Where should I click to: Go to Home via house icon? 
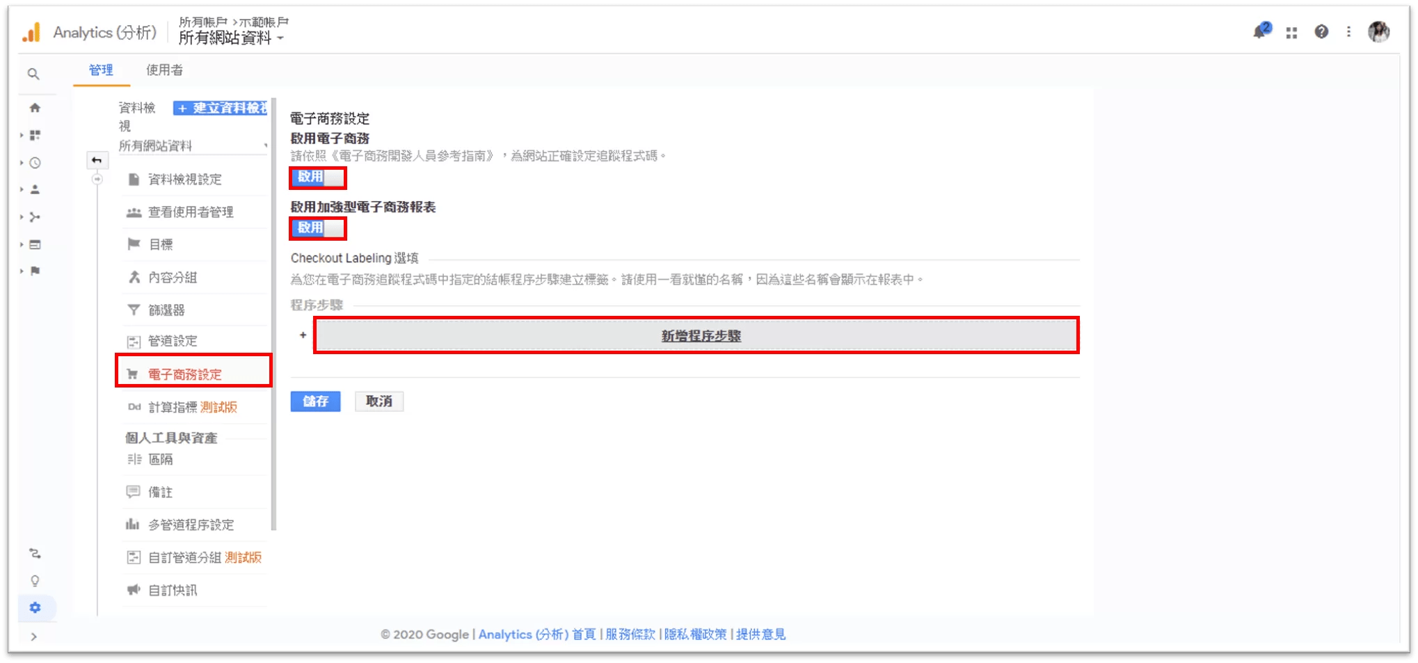click(35, 108)
